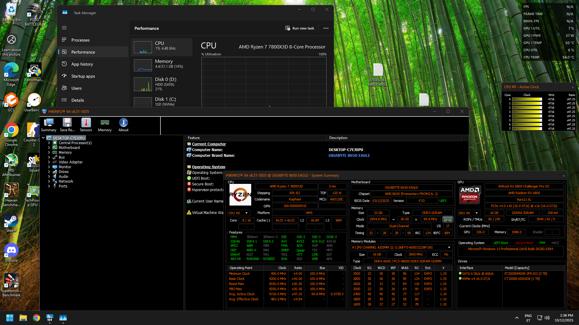Collapse the DESKTOP-C7EJ0PU root node
The width and height of the screenshot is (579, 325).
tap(43, 138)
